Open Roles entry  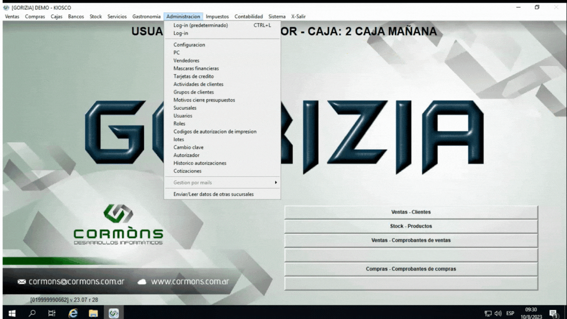point(222,124)
